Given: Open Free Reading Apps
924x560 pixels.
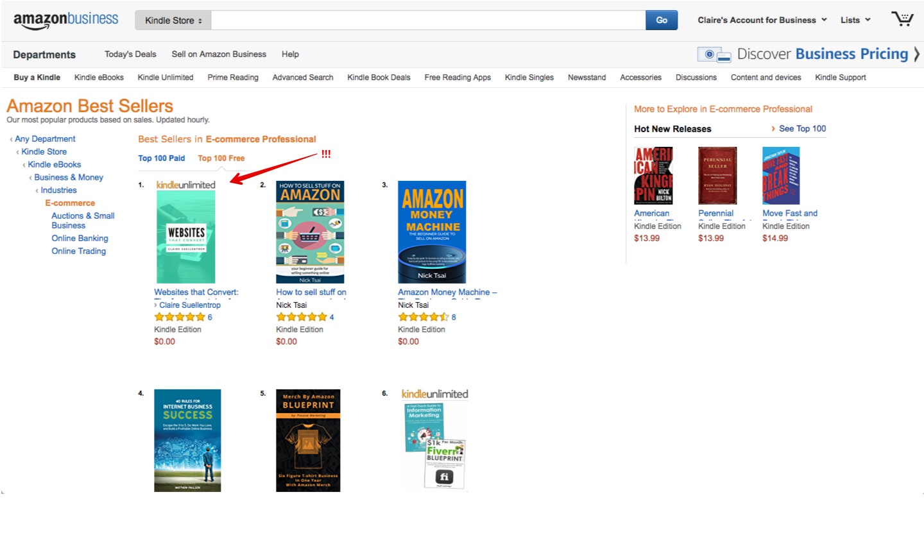Looking at the screenshot, I should tap(458, 78).
